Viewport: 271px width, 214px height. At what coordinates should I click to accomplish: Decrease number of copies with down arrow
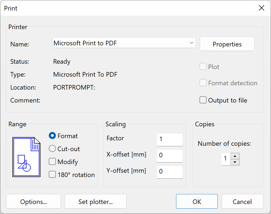click(x=235, y=162)
